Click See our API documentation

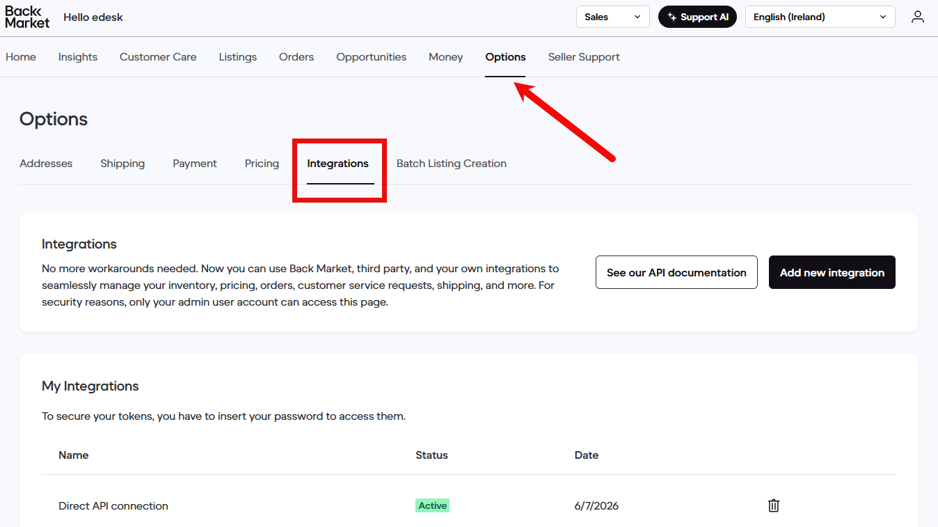pos(676,272)
